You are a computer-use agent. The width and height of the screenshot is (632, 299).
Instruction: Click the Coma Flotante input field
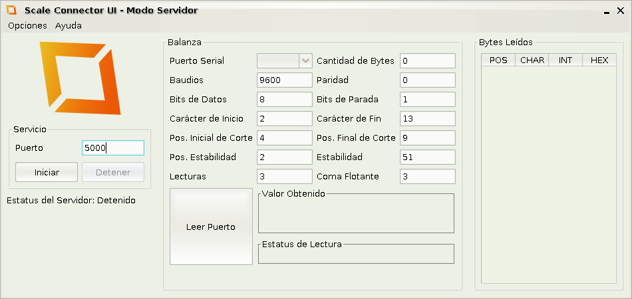(x=427, y=177)
